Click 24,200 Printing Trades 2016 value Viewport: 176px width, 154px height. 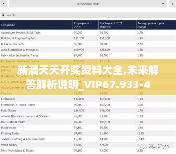[78, 133]
